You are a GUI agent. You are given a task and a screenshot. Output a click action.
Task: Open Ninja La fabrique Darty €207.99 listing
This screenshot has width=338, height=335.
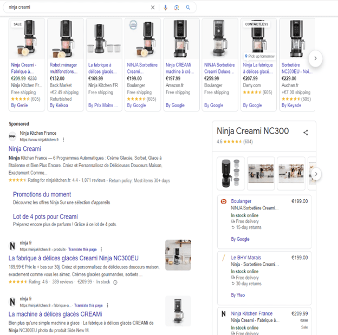(259, 64)
